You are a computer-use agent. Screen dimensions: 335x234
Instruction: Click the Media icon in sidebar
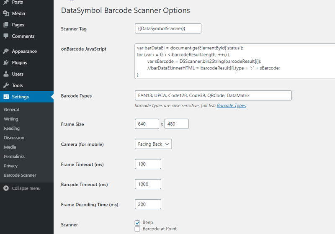coord(6,13)
